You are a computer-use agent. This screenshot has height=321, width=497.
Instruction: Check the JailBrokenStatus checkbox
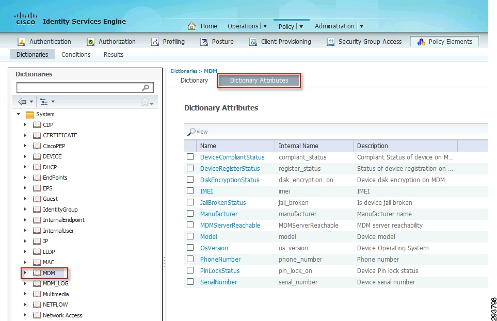pyautogui.click(x=190, y=202)
